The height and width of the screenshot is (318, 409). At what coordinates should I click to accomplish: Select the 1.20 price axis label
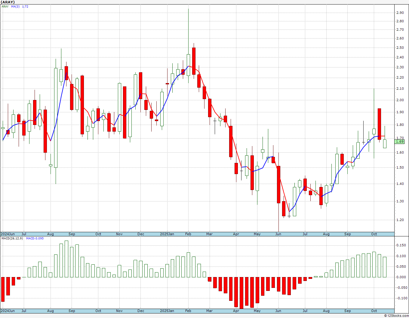click(400, 220)
